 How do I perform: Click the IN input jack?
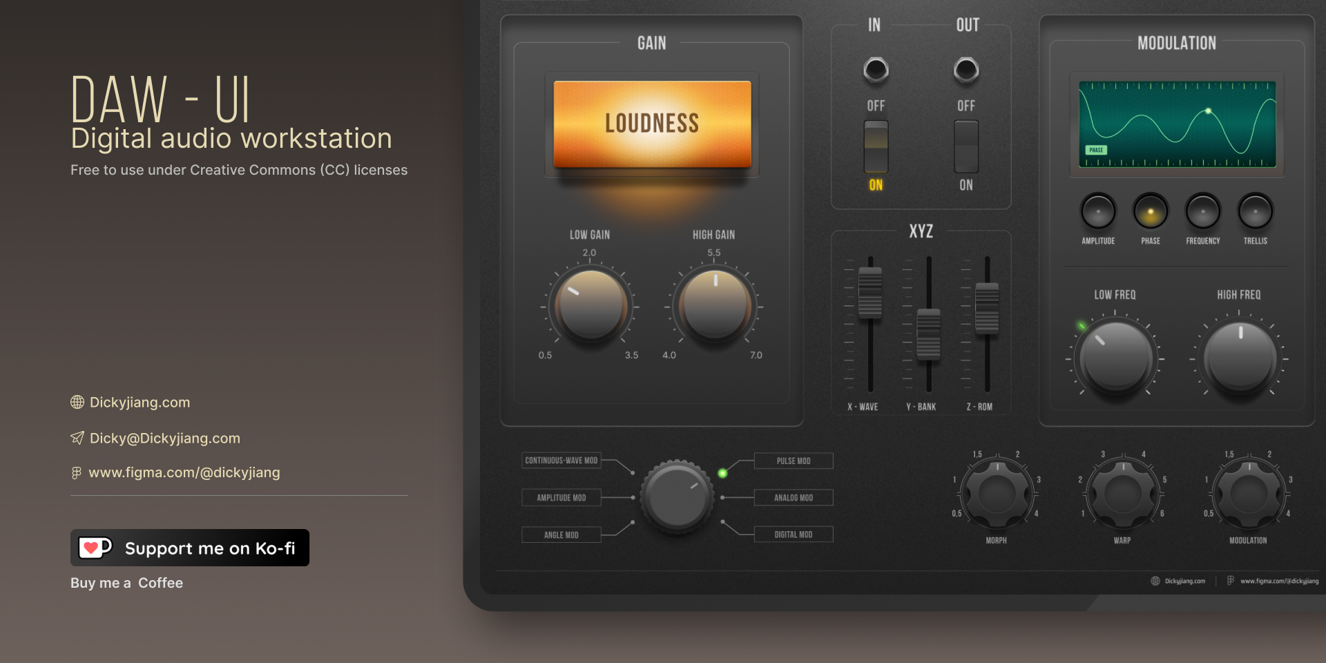[875, 70]
